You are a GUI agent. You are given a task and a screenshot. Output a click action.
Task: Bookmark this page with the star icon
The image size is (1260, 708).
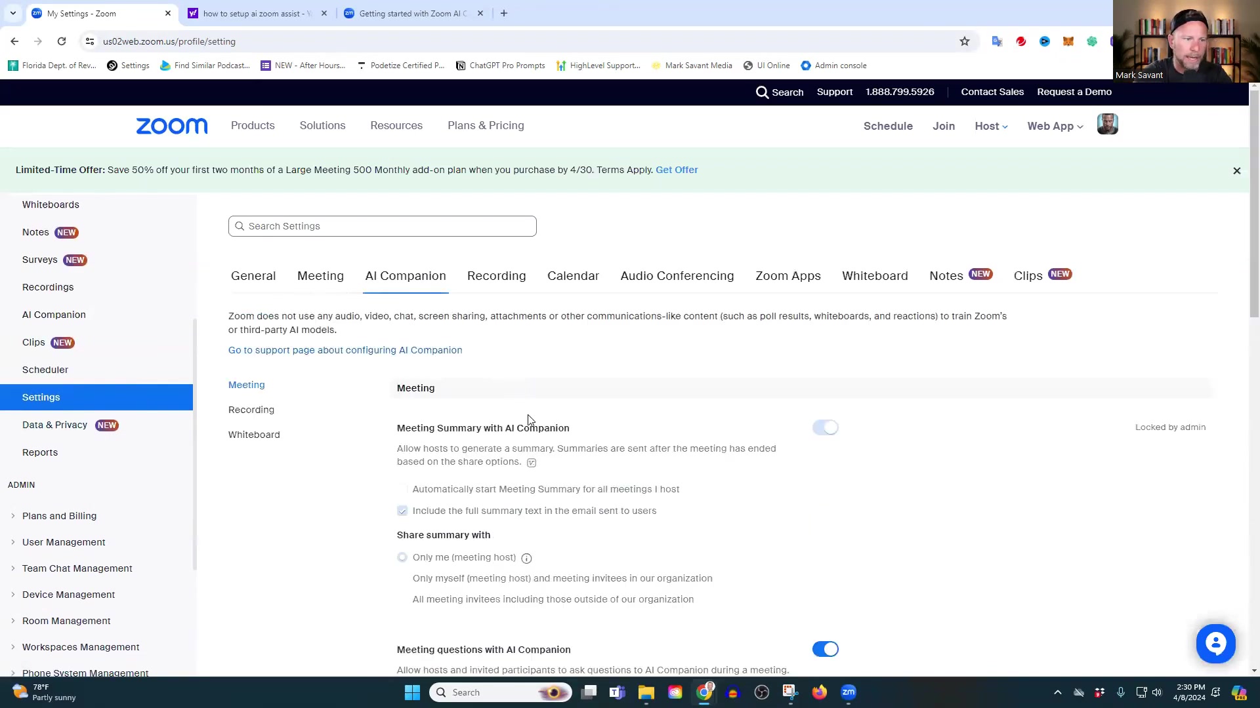pos(964,41)
